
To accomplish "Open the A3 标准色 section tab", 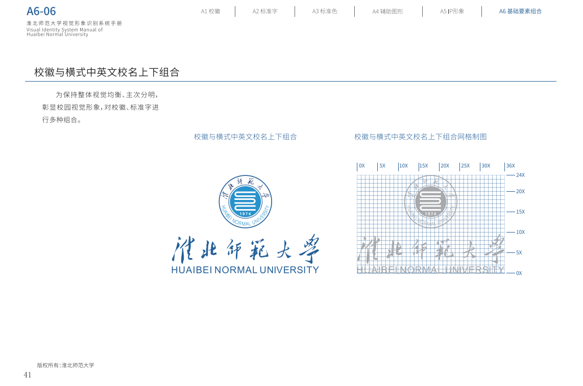I will coord(325,12).
